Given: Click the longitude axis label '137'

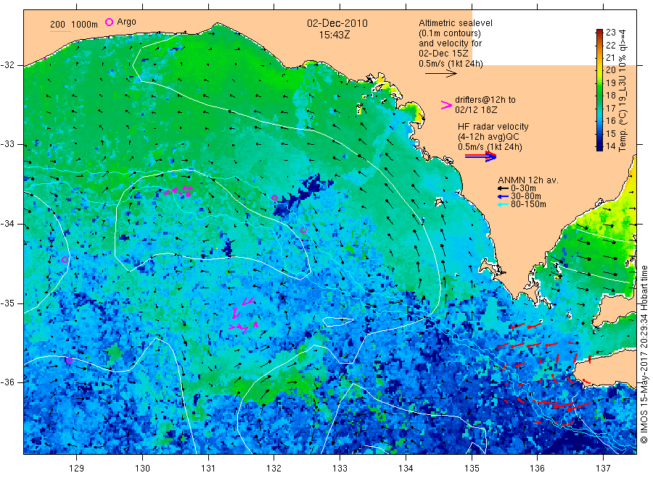Looking at the screenshot, I should click(603, 469).
